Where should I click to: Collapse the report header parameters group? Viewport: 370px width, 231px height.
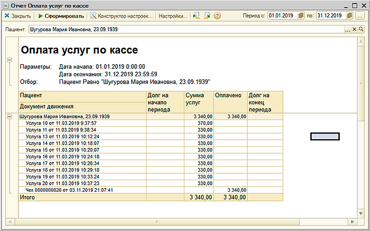[10, 60]
